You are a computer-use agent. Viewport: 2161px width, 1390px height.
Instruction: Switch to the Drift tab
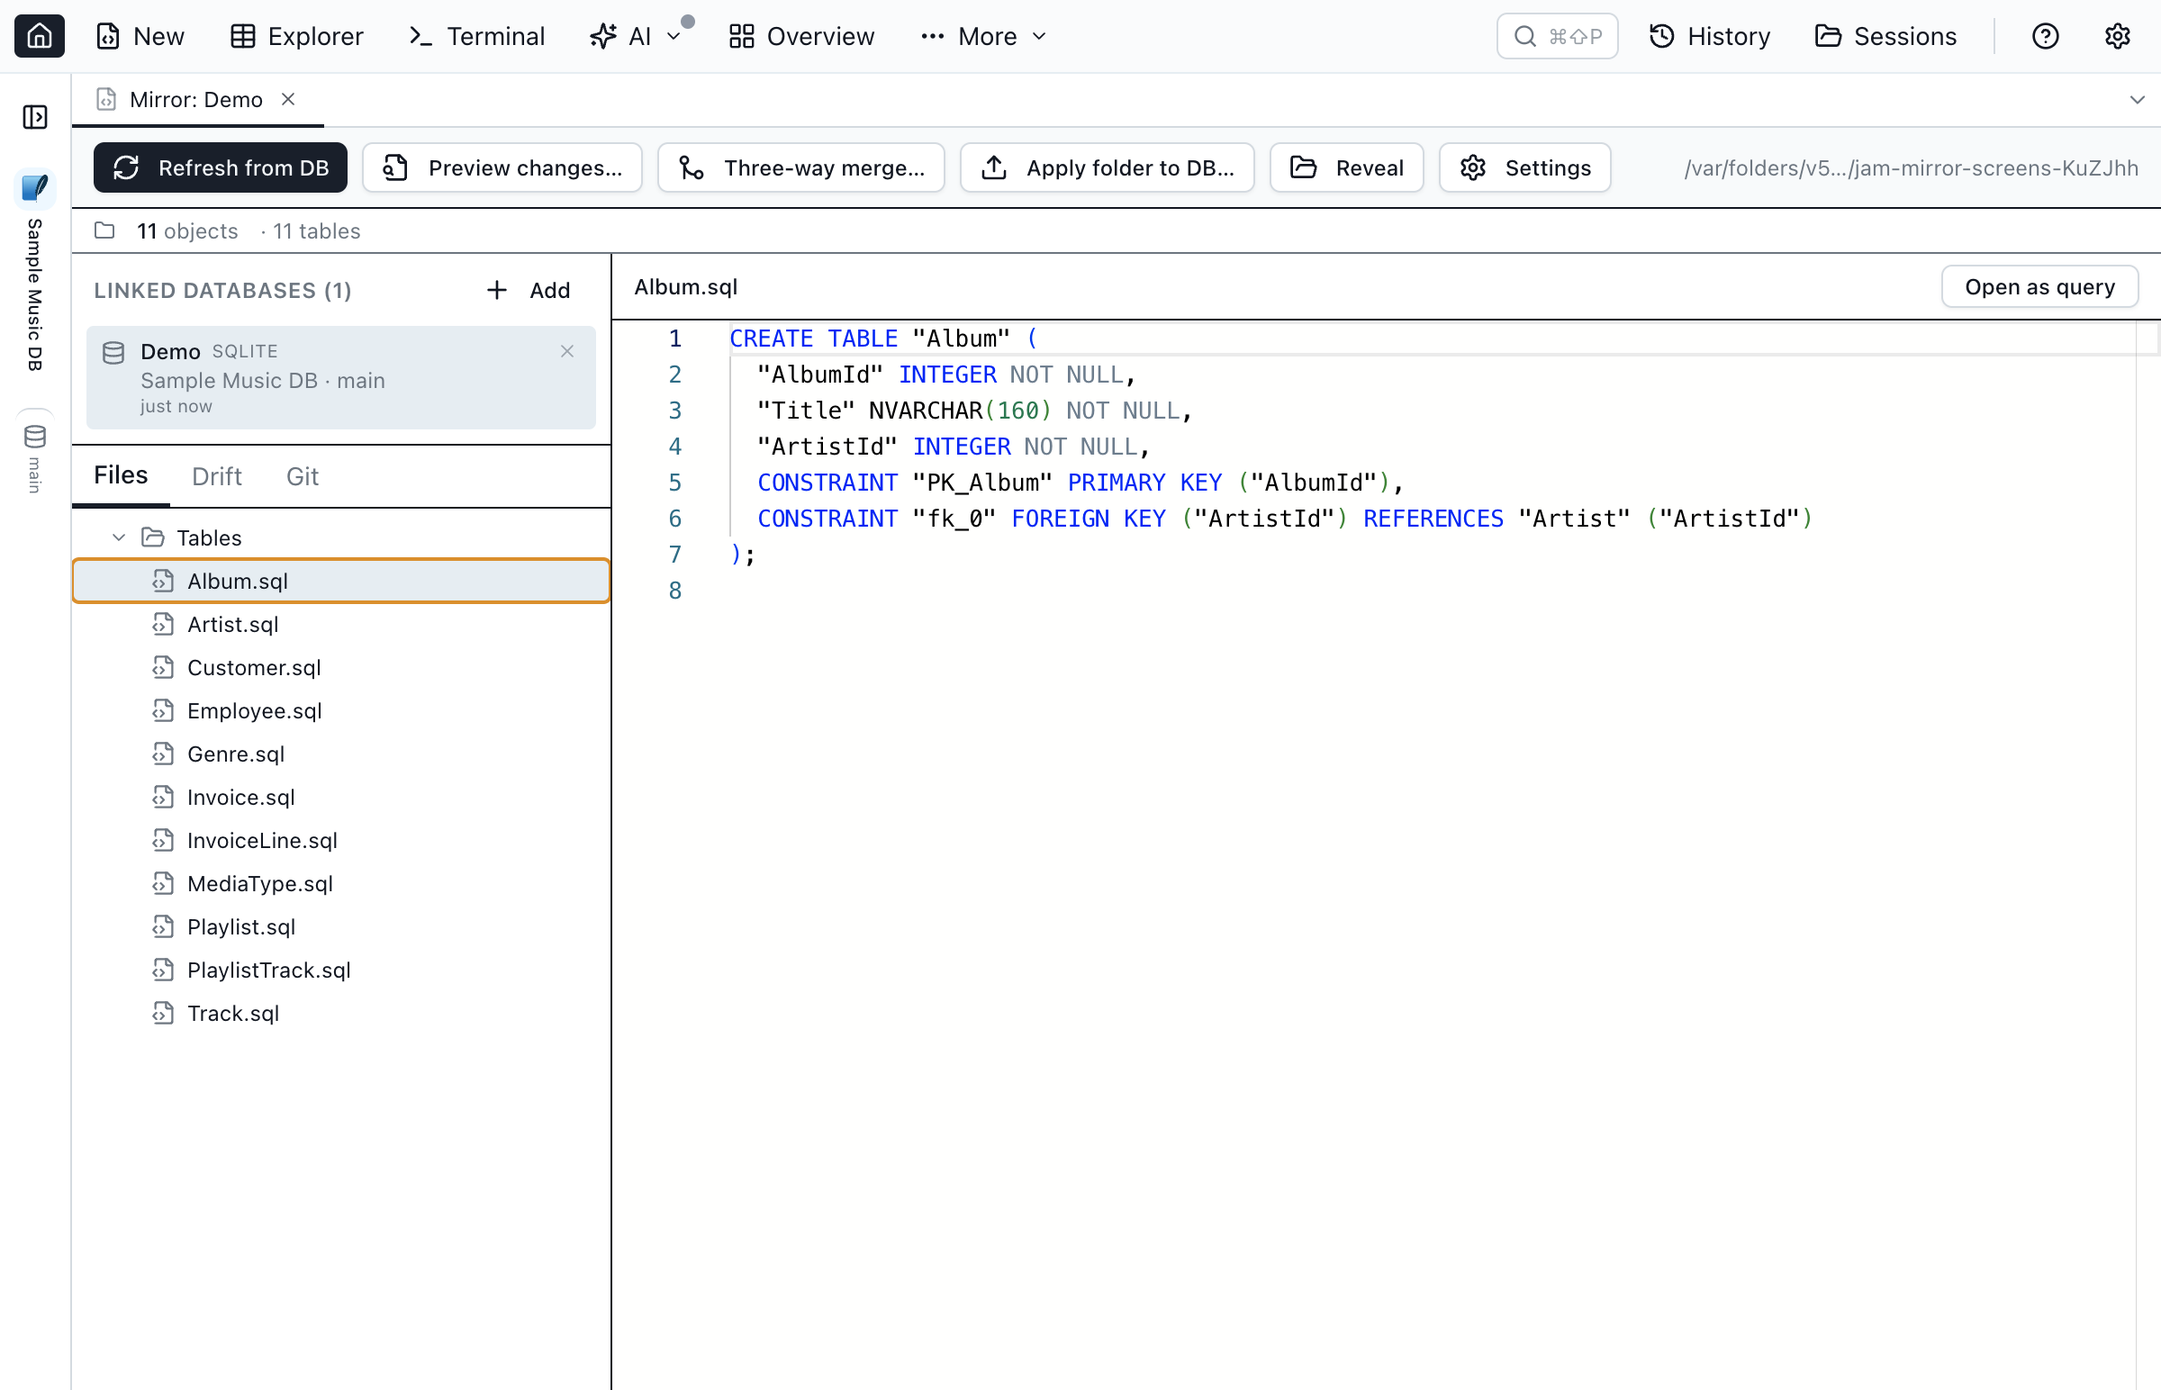tap(217, 475)
